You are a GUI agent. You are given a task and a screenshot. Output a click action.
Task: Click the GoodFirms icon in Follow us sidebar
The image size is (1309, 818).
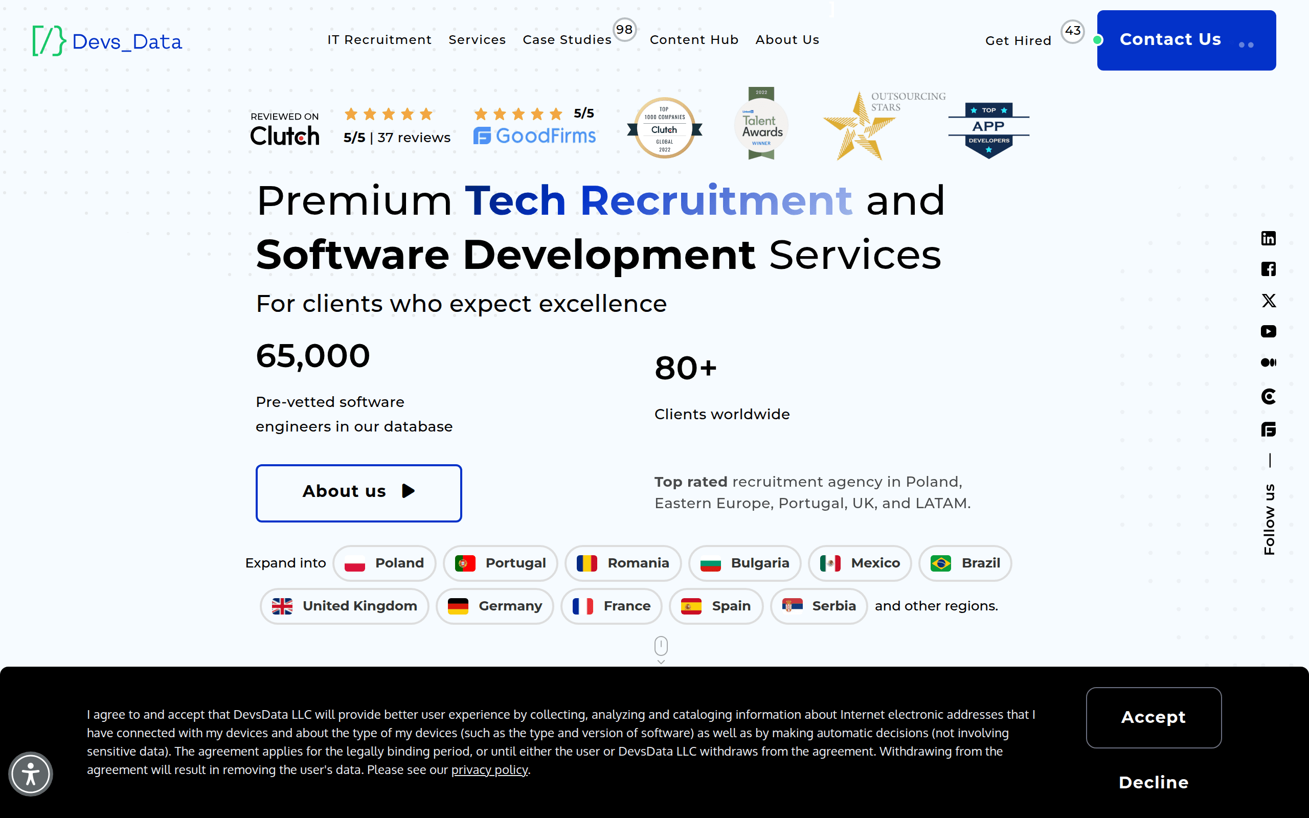pos(1269,429)
